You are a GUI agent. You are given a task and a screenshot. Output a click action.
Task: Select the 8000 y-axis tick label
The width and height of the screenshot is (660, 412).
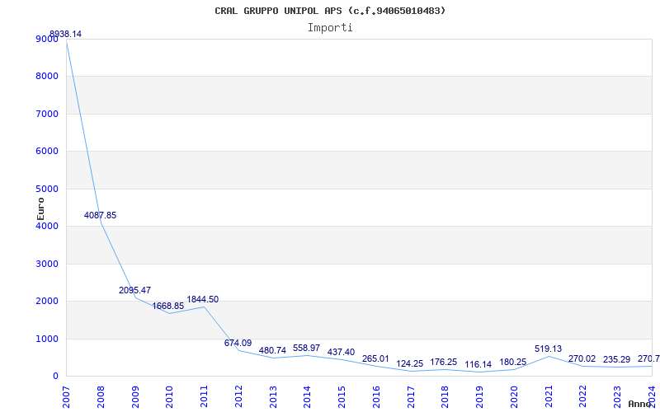coord(47,77)
